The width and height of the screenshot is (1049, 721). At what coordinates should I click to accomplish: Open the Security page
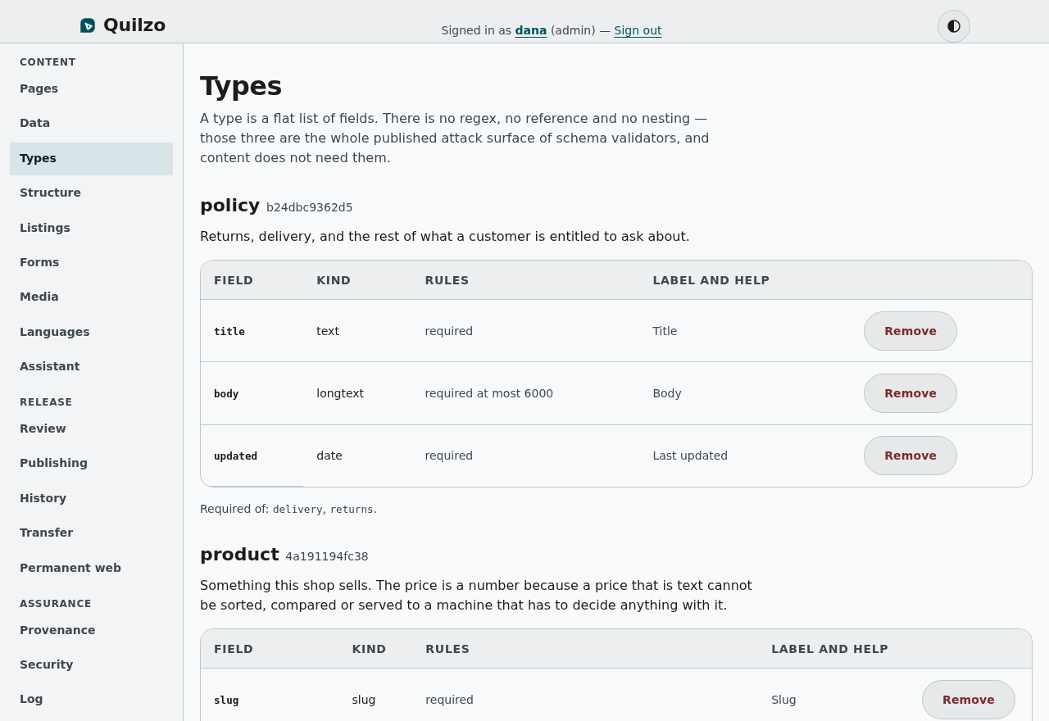[91, 664]
